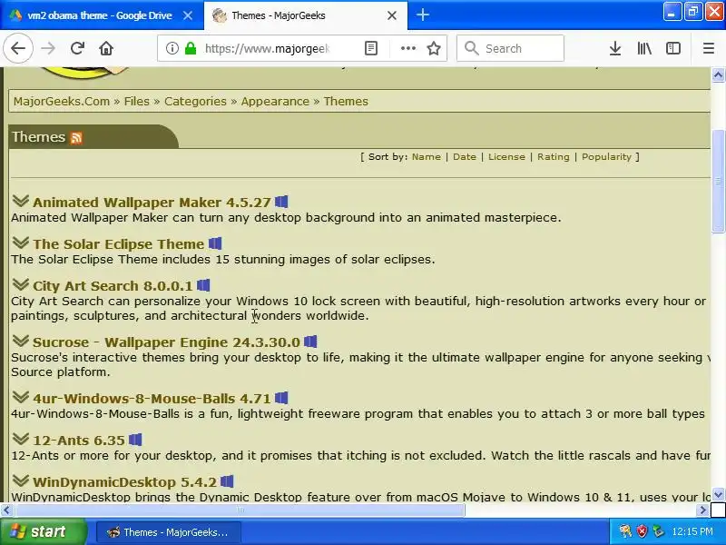
Task: Subscribe via the Themes RSS feed icon
Action: click(76, 138)
